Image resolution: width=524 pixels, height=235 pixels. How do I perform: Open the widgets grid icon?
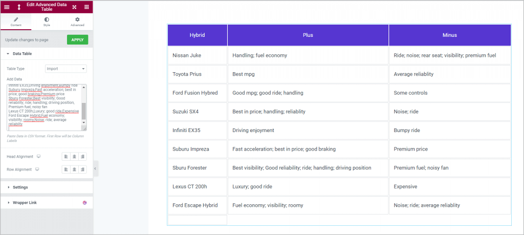coord(86,7)
